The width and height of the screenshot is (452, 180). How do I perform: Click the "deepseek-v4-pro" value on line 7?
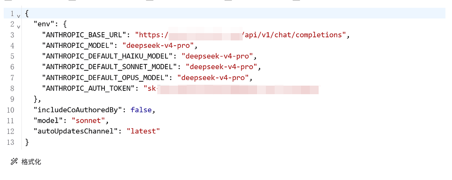coord(213,78)
